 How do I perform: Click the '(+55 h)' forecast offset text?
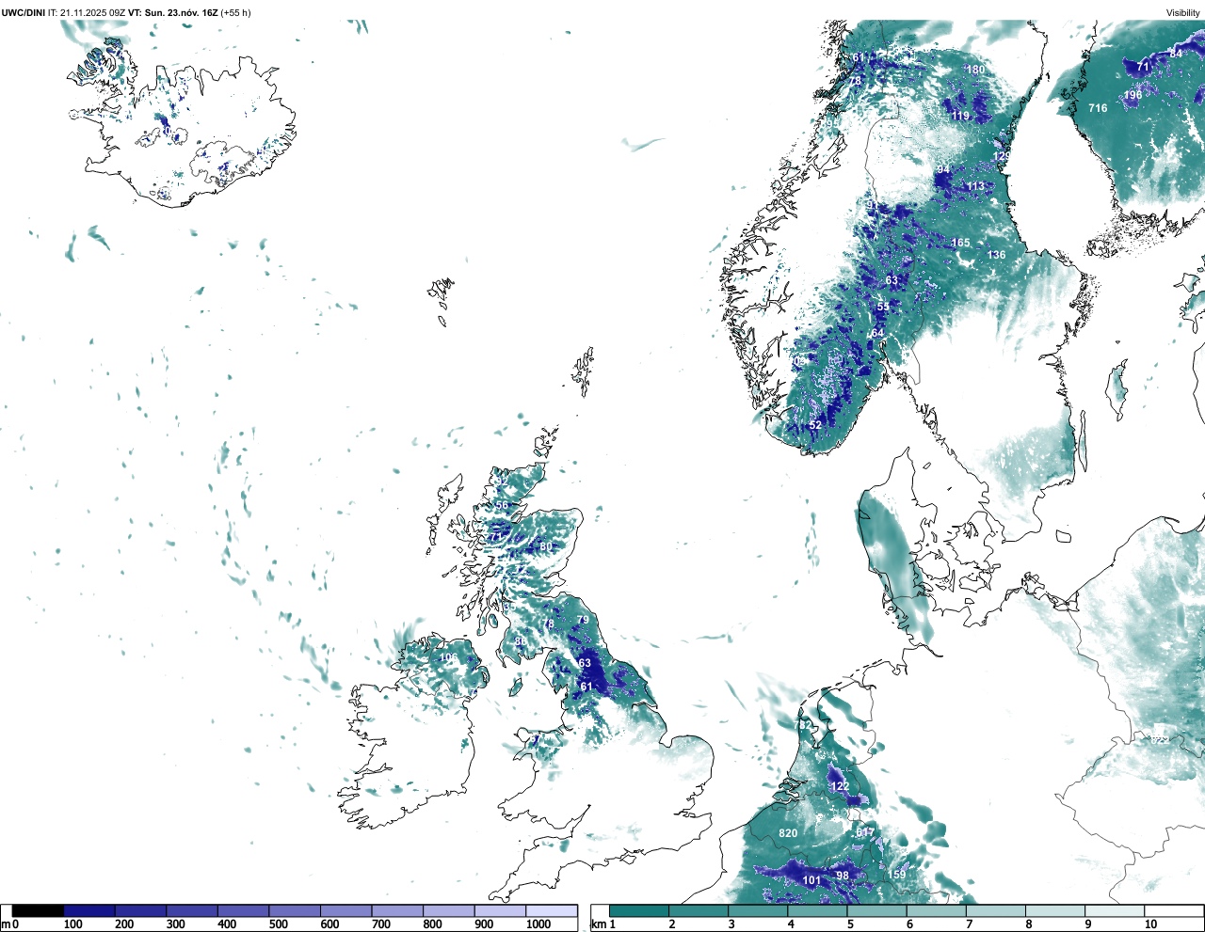click(x=235, y=13)
